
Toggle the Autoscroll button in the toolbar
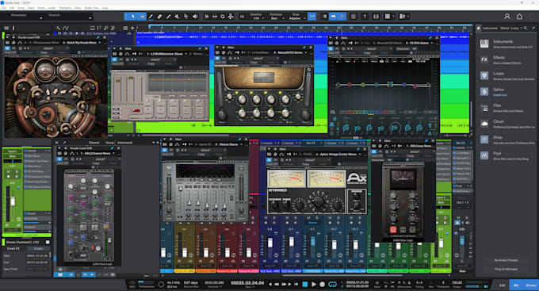tap(333, 16)
